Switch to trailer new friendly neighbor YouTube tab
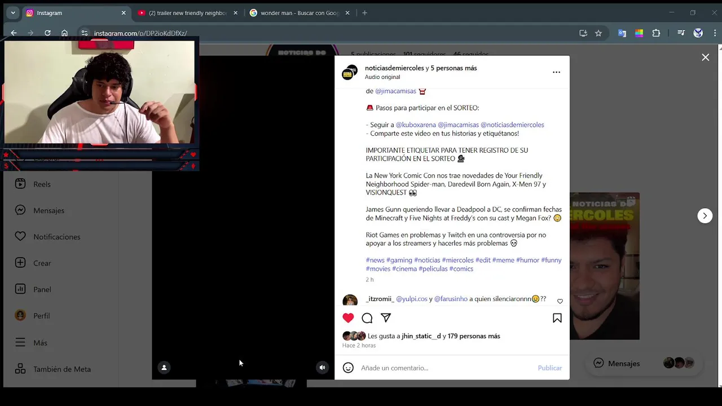Screen dimensions: 722x406 [x=188, y=13]
